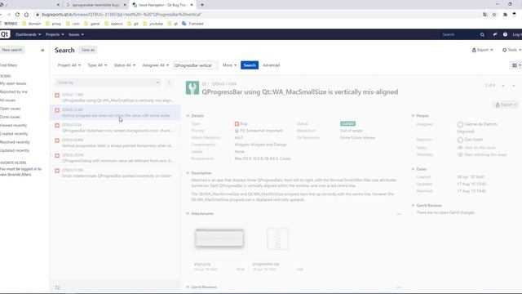This screenshot has width=522, height=294.
Task: Open the Type: All dropdown
Action: 97,65
